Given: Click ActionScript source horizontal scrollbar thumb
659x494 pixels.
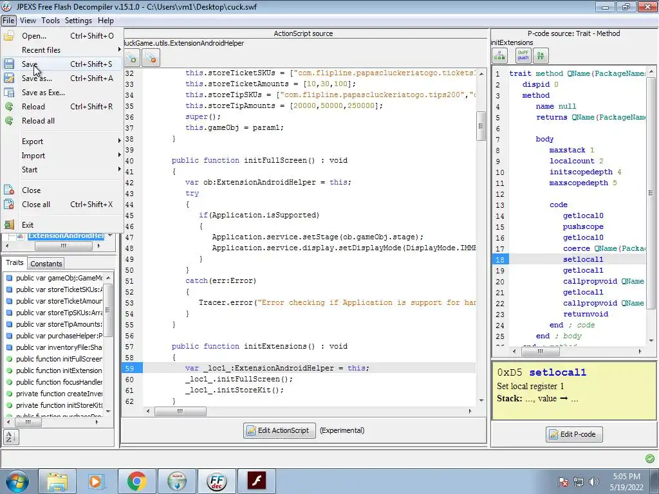Looking at the screenshot, I should [180, 411].
